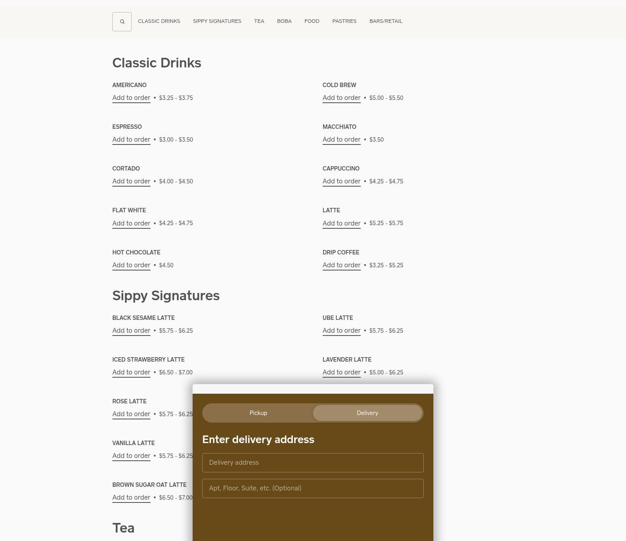Select the Pastries category
The image size is (626, 541).
344,21
